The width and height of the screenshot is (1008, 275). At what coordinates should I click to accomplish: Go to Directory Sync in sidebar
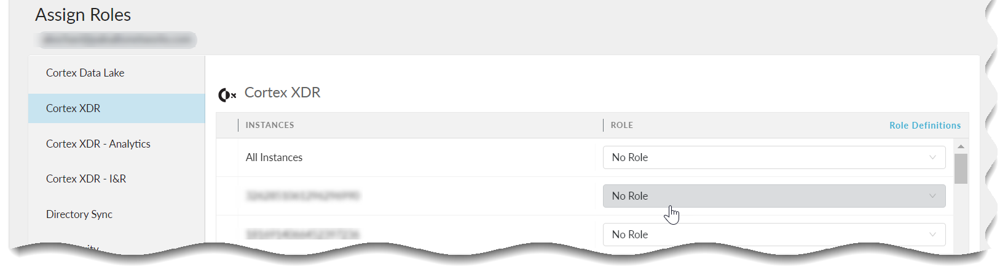(x=79, y=214)
